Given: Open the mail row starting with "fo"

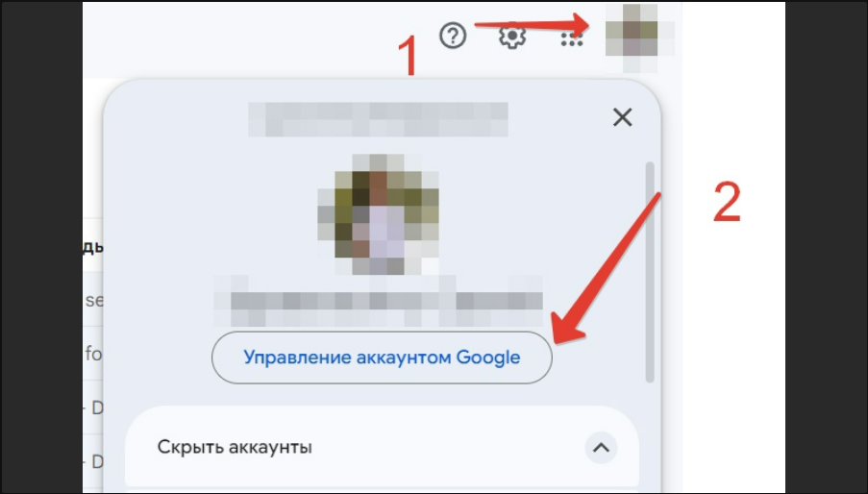Looking at the screenshot, I should pos(93,353).
